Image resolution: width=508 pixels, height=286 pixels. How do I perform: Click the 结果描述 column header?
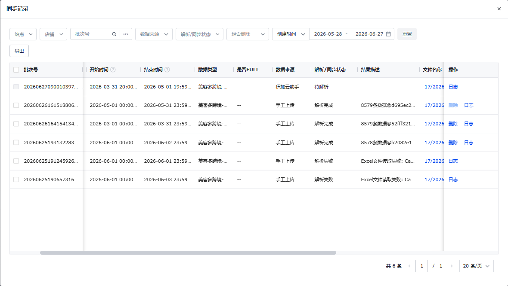tap(370, 70)
